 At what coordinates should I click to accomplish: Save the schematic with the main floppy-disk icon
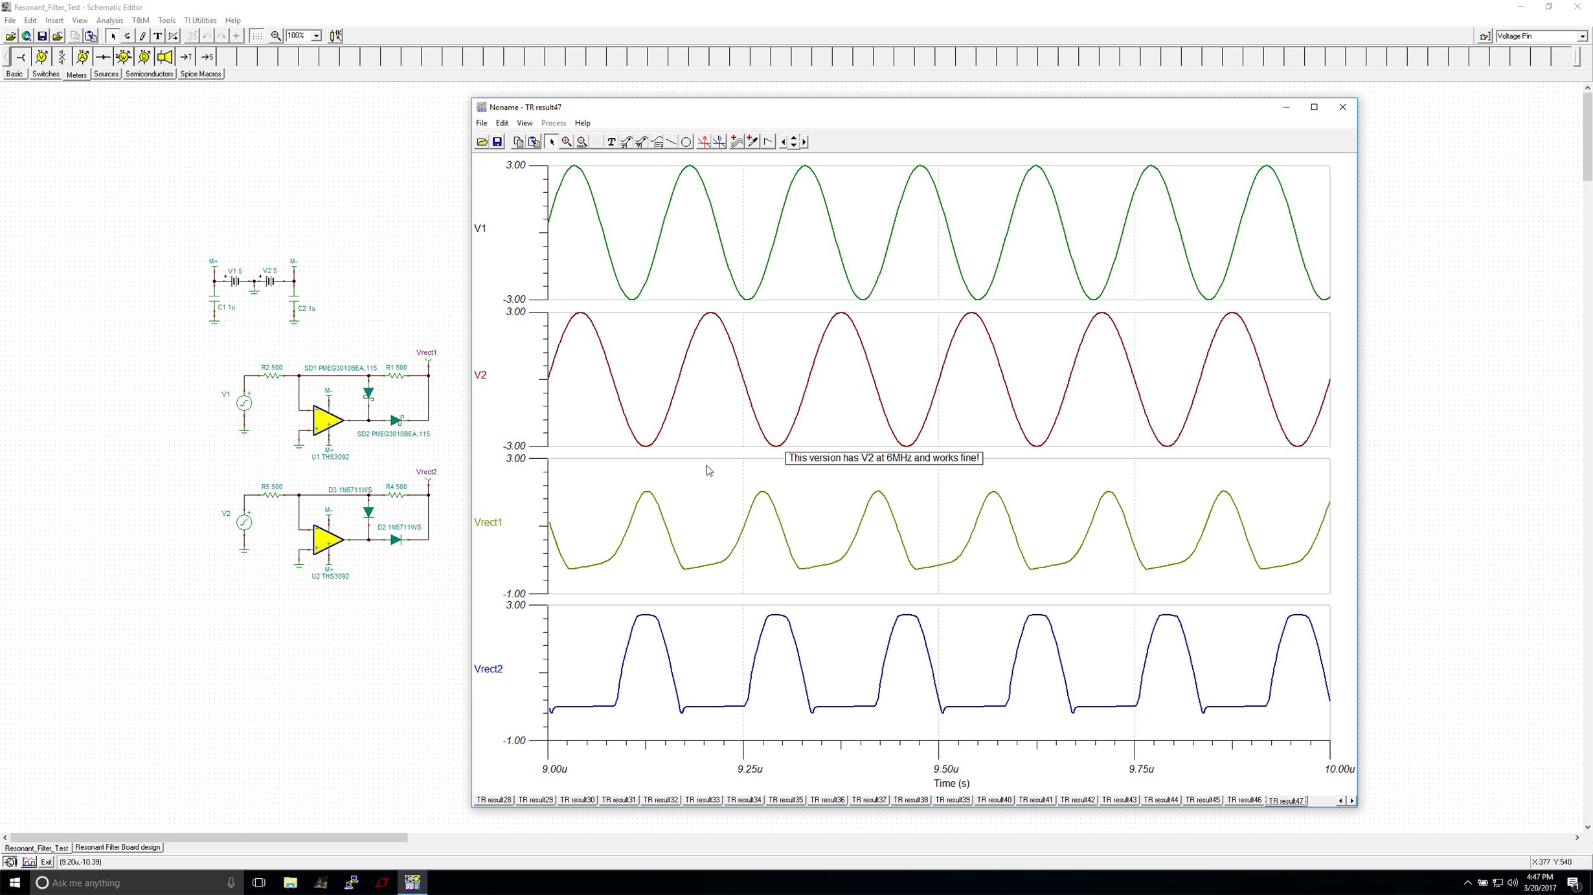point(42,36)
